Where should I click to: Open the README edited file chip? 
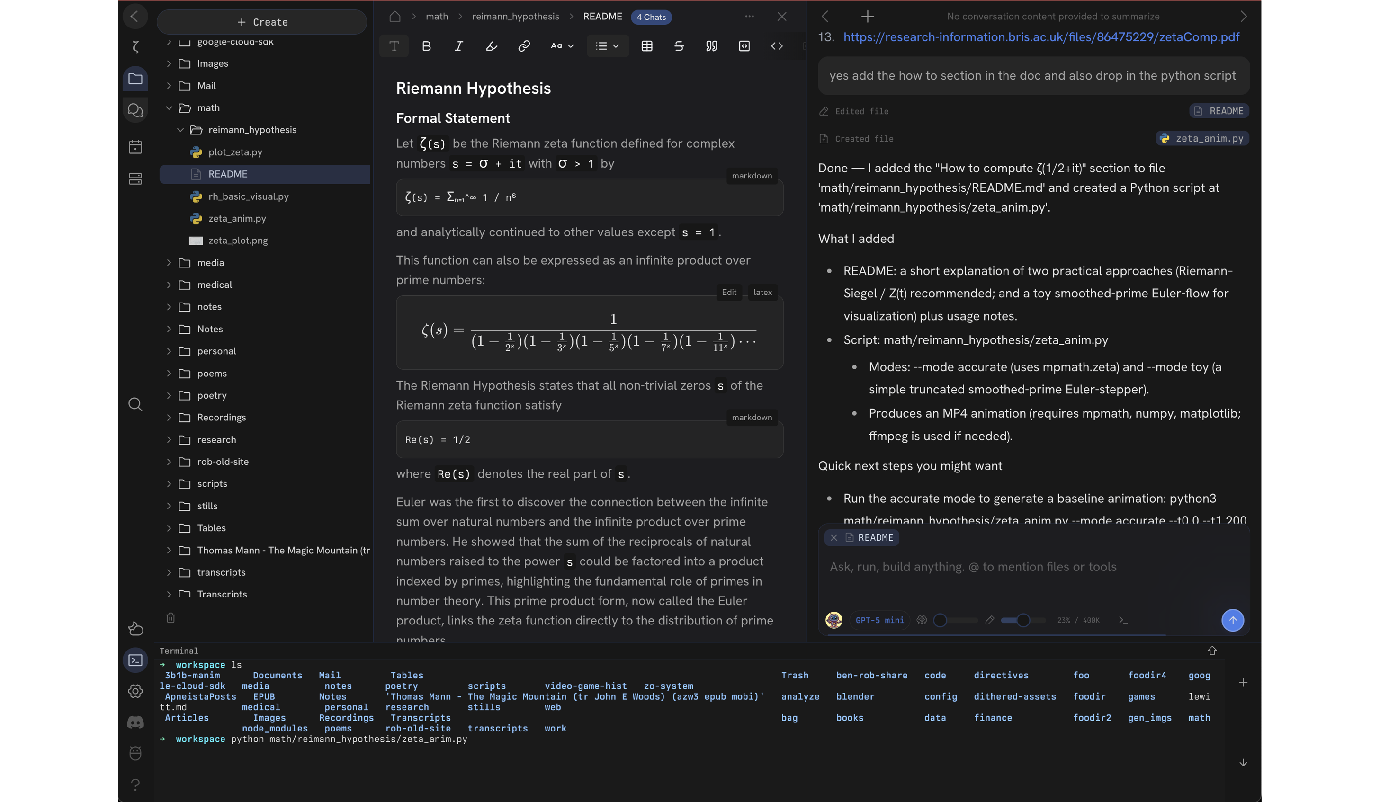[x=1219, y=111]
